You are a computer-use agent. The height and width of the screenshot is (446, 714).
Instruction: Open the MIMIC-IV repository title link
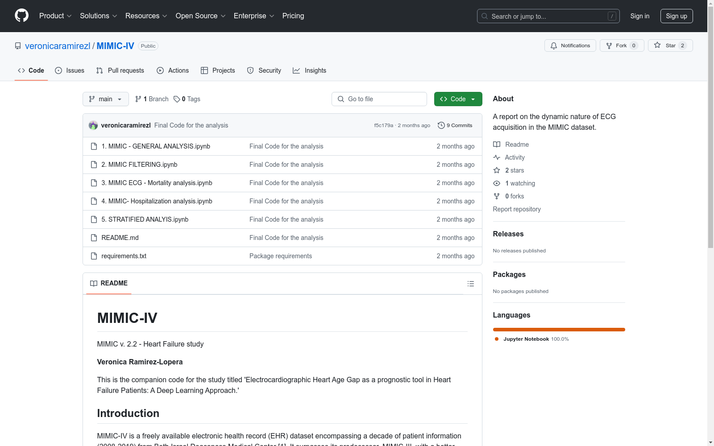(x=115, y=46)
